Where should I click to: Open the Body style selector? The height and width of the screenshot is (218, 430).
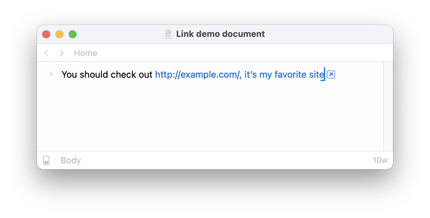[71, 160]
